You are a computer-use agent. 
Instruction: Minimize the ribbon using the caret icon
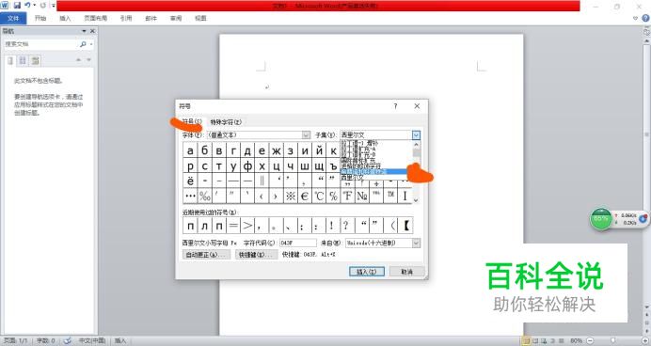coord(635,18)
